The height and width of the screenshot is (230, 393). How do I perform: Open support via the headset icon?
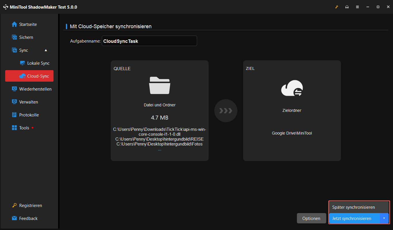coord(347,7)
